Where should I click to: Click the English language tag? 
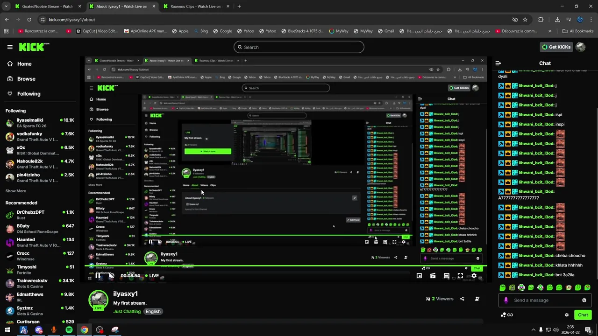153,311
